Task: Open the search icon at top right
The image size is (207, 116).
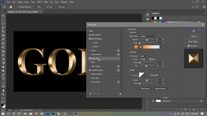Action: [x=193, y=7]
